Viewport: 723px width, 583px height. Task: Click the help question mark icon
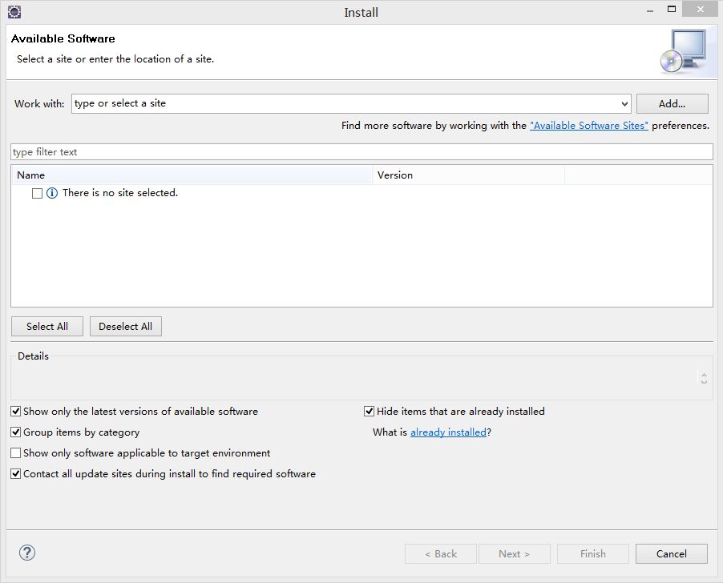[x=27, y=553]
